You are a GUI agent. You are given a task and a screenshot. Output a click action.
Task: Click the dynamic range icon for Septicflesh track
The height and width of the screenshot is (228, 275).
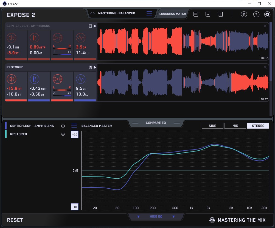point(81,38)
